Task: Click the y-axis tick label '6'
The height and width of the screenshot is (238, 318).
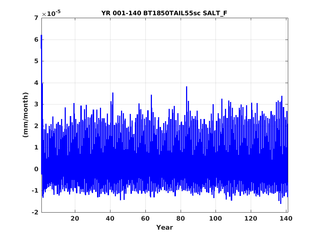Action: click(x=36, y=40)
